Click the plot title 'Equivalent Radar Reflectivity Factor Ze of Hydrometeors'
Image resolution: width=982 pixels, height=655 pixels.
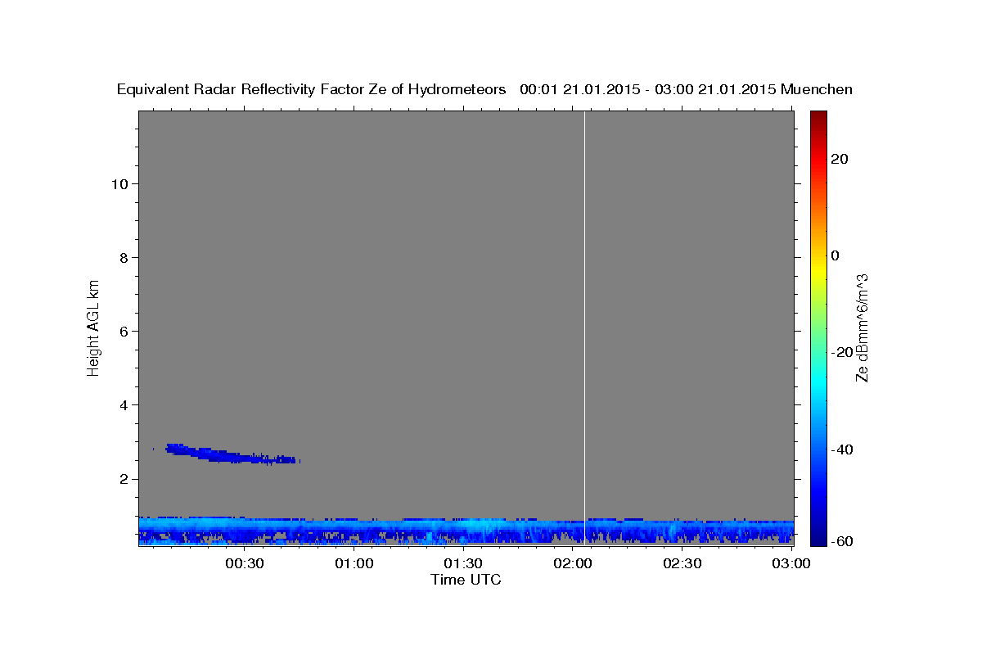pyautogui.click(x=312, y=90)
